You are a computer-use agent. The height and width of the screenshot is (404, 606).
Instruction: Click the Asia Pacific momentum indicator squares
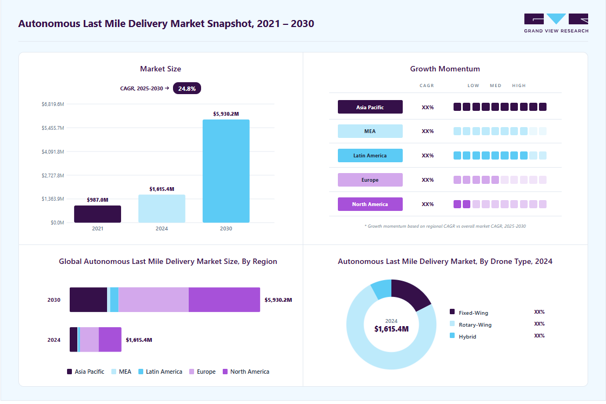500,107
